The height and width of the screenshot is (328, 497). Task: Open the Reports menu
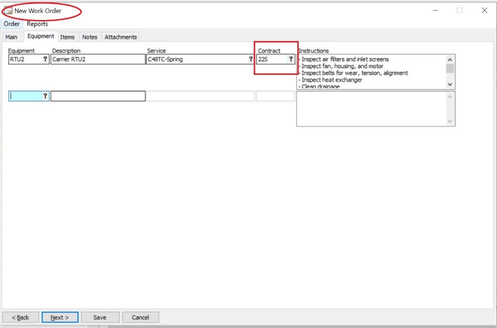[38, 24]
